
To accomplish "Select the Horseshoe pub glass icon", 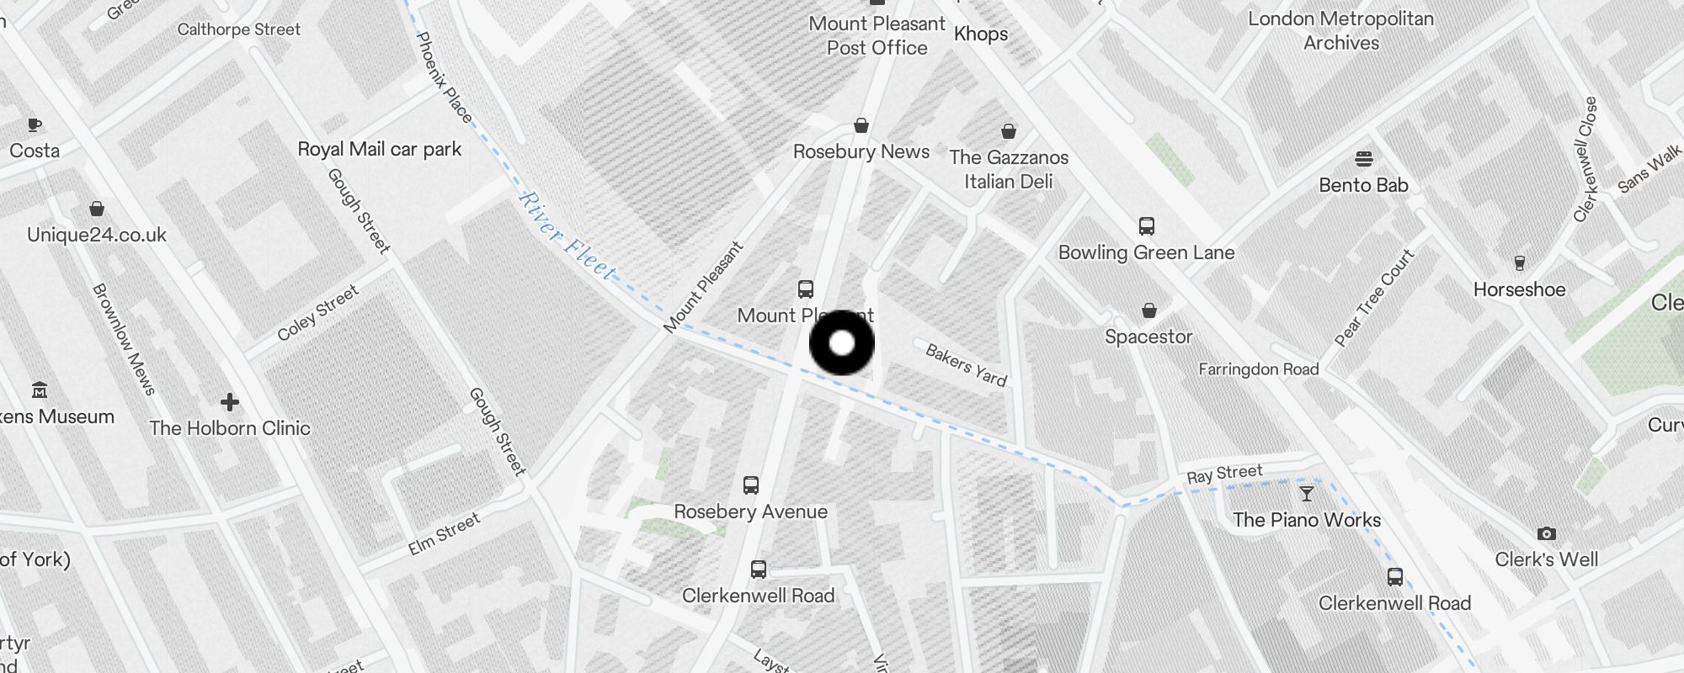I will point(1520,263).
